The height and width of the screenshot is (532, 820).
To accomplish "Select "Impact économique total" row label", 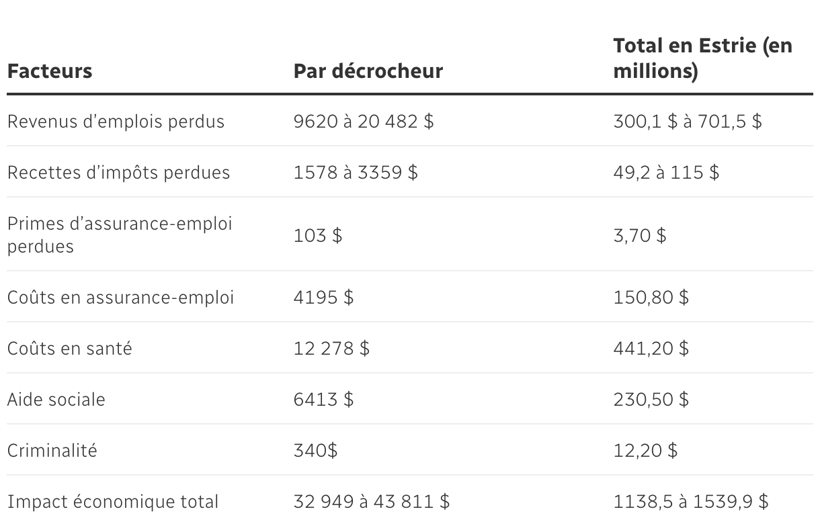I will click(113, 502).
